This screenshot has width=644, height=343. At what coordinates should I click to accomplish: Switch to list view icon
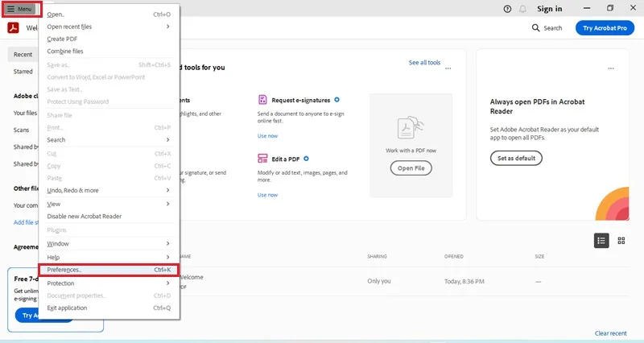tap(601, 241)
